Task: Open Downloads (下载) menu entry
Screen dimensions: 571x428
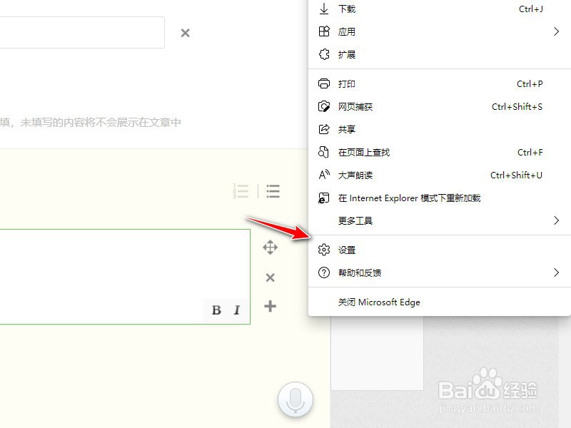Action: [439, 9]
